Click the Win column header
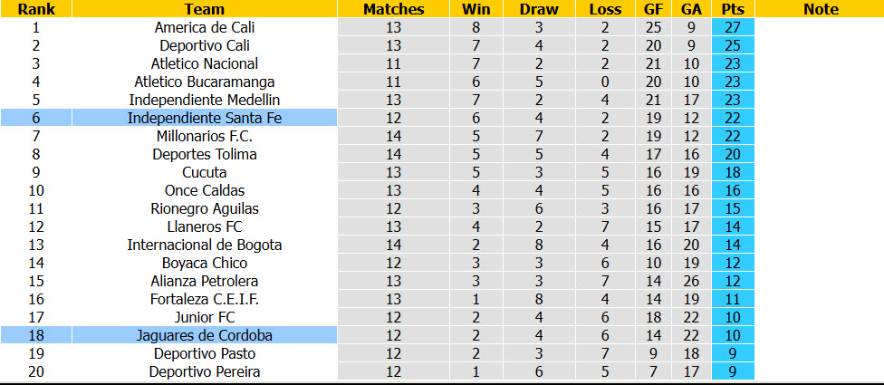This screenshot has width=884, height=385. (476, 9)
